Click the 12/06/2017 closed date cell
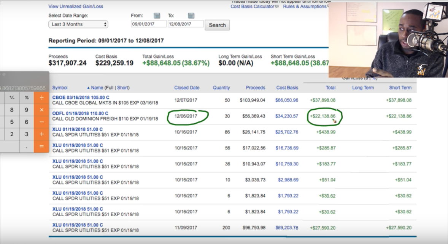This screenshot has width=448, height=244. point(186,116)
